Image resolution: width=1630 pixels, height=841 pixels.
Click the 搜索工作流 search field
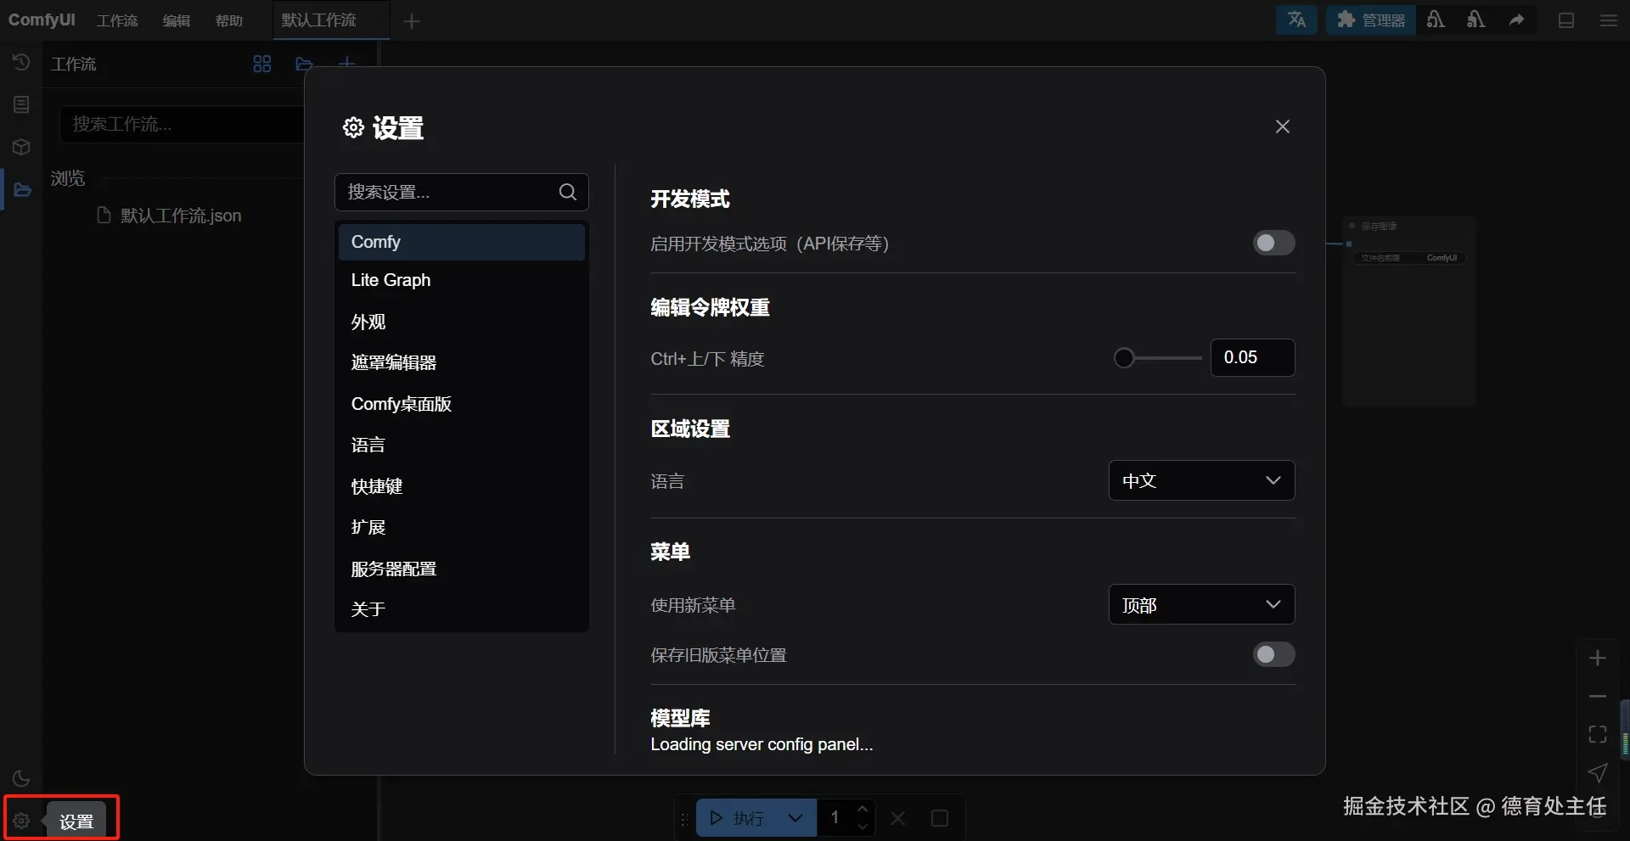tap(182, 124)
